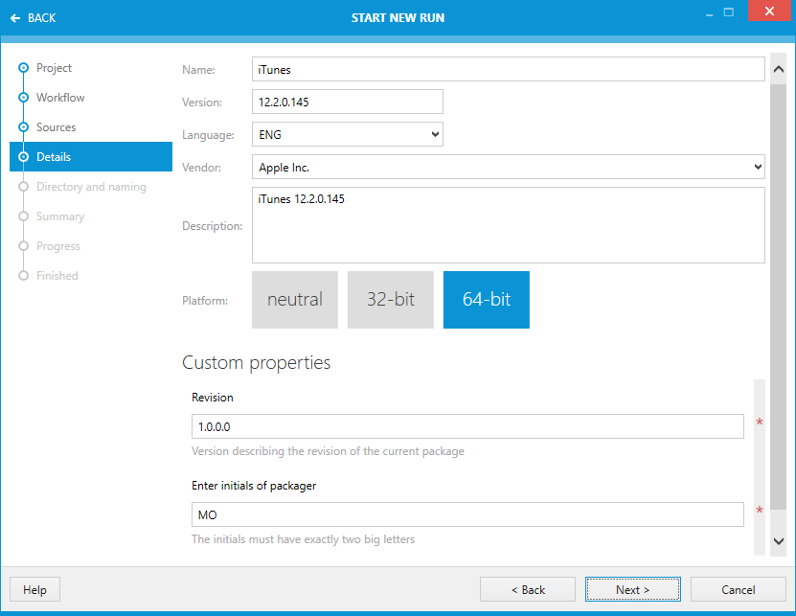Click the Workflow step circle icon
Viewport: 796px width, 616px height.
click(23, 98)
